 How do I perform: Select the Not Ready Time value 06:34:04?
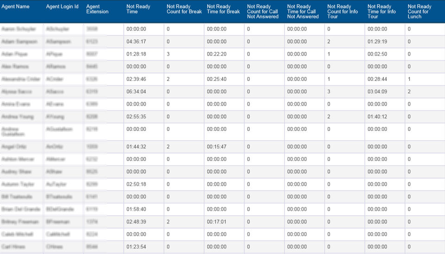(136, 92)
